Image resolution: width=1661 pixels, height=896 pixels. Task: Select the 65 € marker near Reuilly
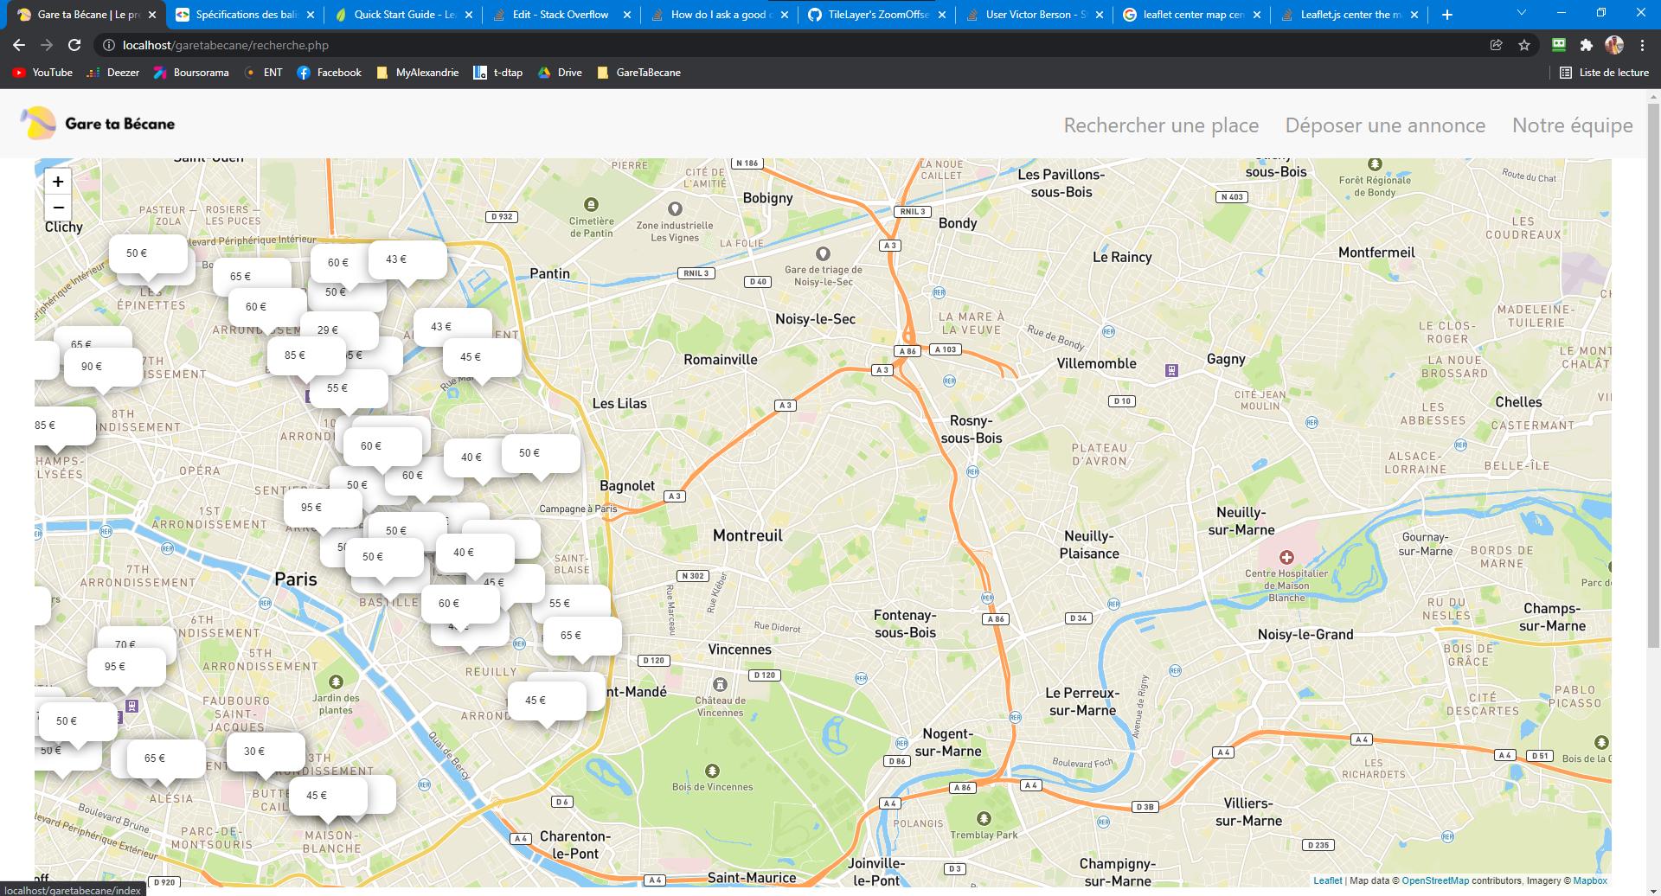click(x=582, y=636)
